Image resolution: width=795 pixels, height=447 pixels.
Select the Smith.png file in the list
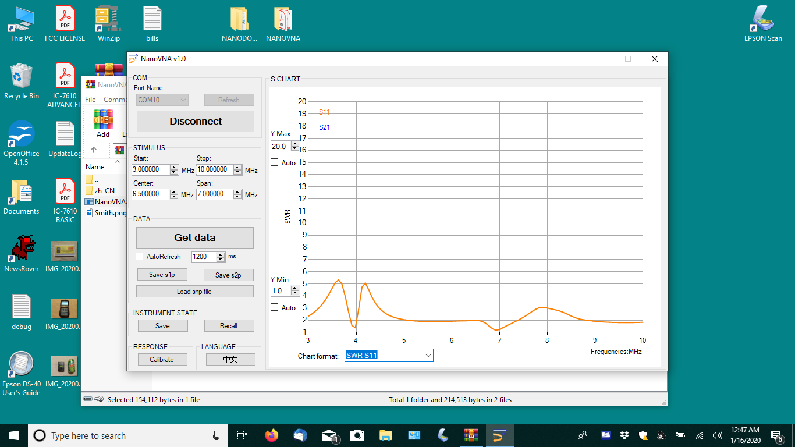click(x=110, y=213)
